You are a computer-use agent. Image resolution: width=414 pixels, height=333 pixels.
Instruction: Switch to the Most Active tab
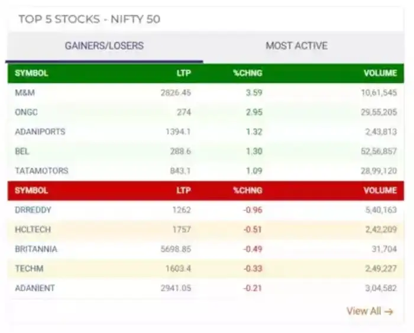point(296,46)
